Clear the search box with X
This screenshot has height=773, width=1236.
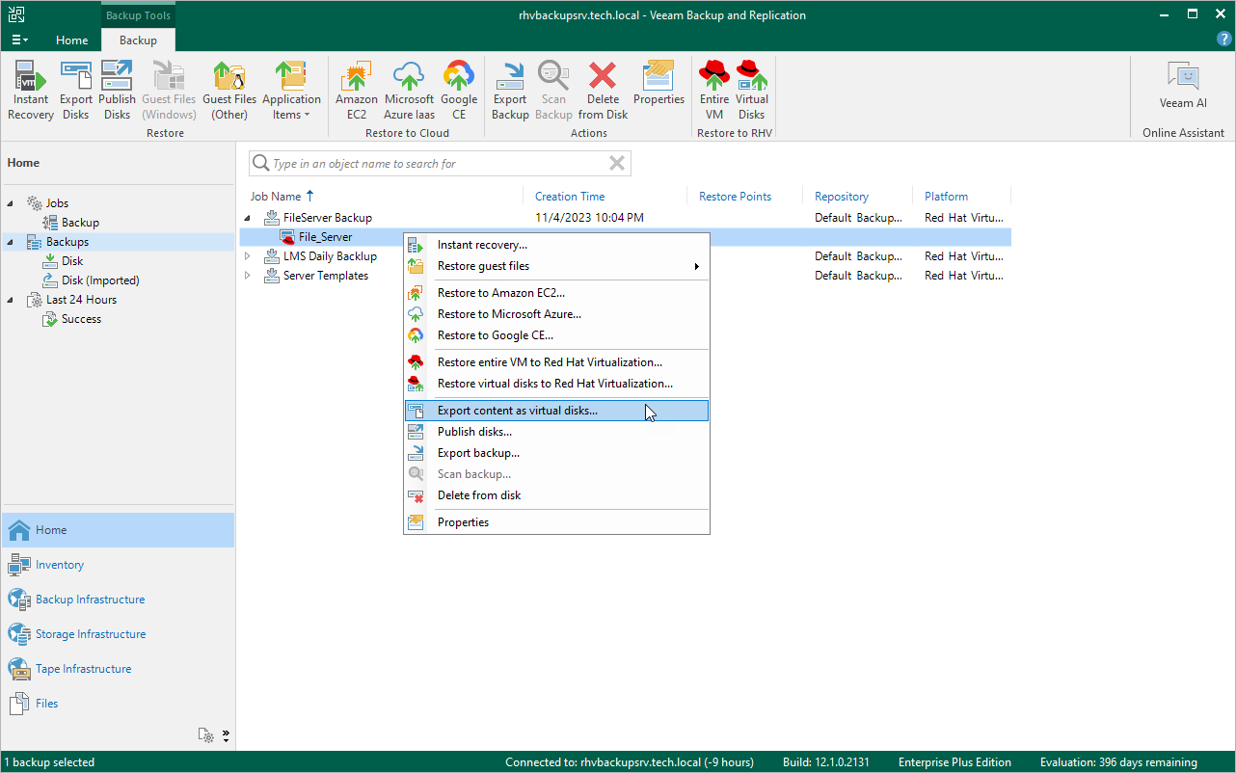click(617, 164)
